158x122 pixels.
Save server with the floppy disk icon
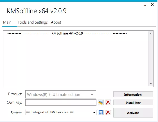click(x=101, y=112)
